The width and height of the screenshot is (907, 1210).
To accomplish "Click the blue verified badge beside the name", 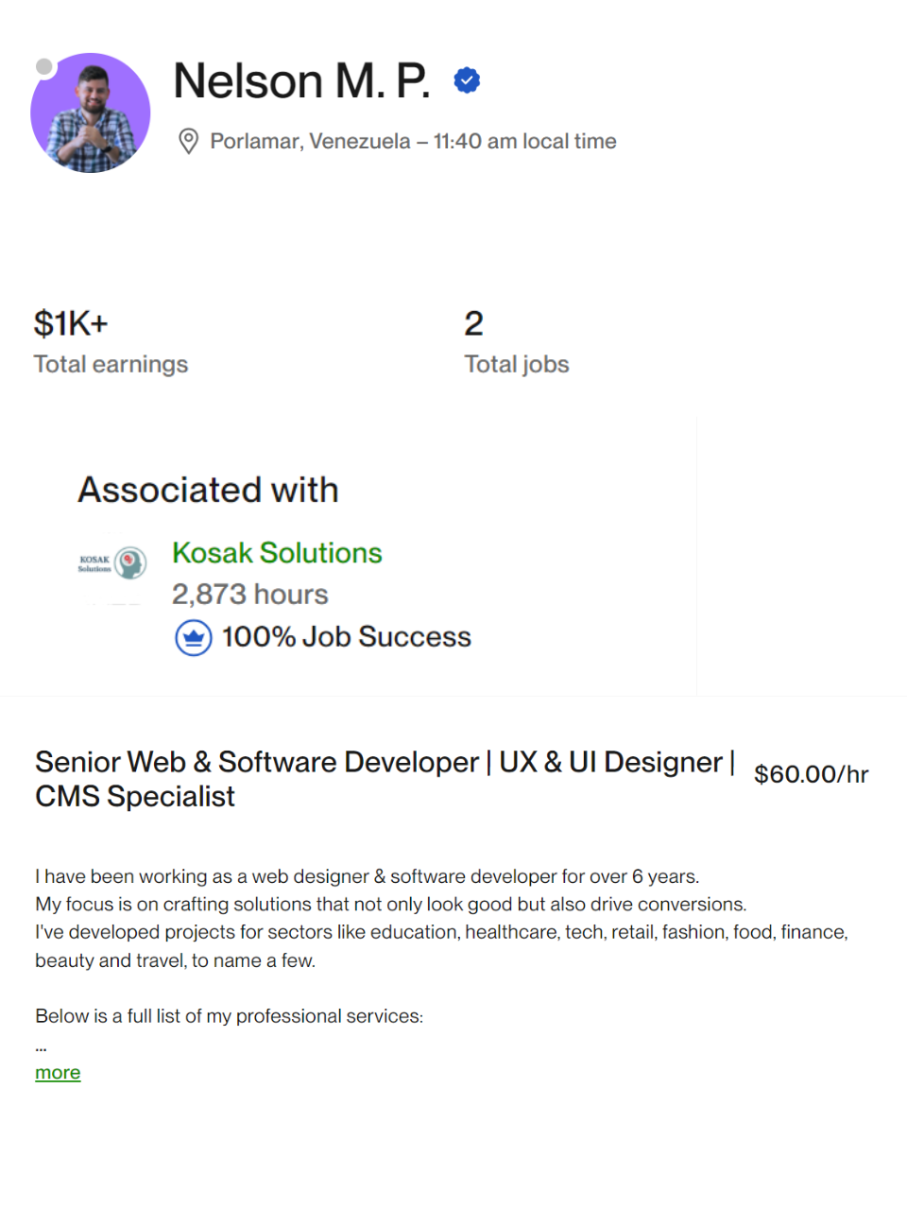I will (x=467, y=80).
